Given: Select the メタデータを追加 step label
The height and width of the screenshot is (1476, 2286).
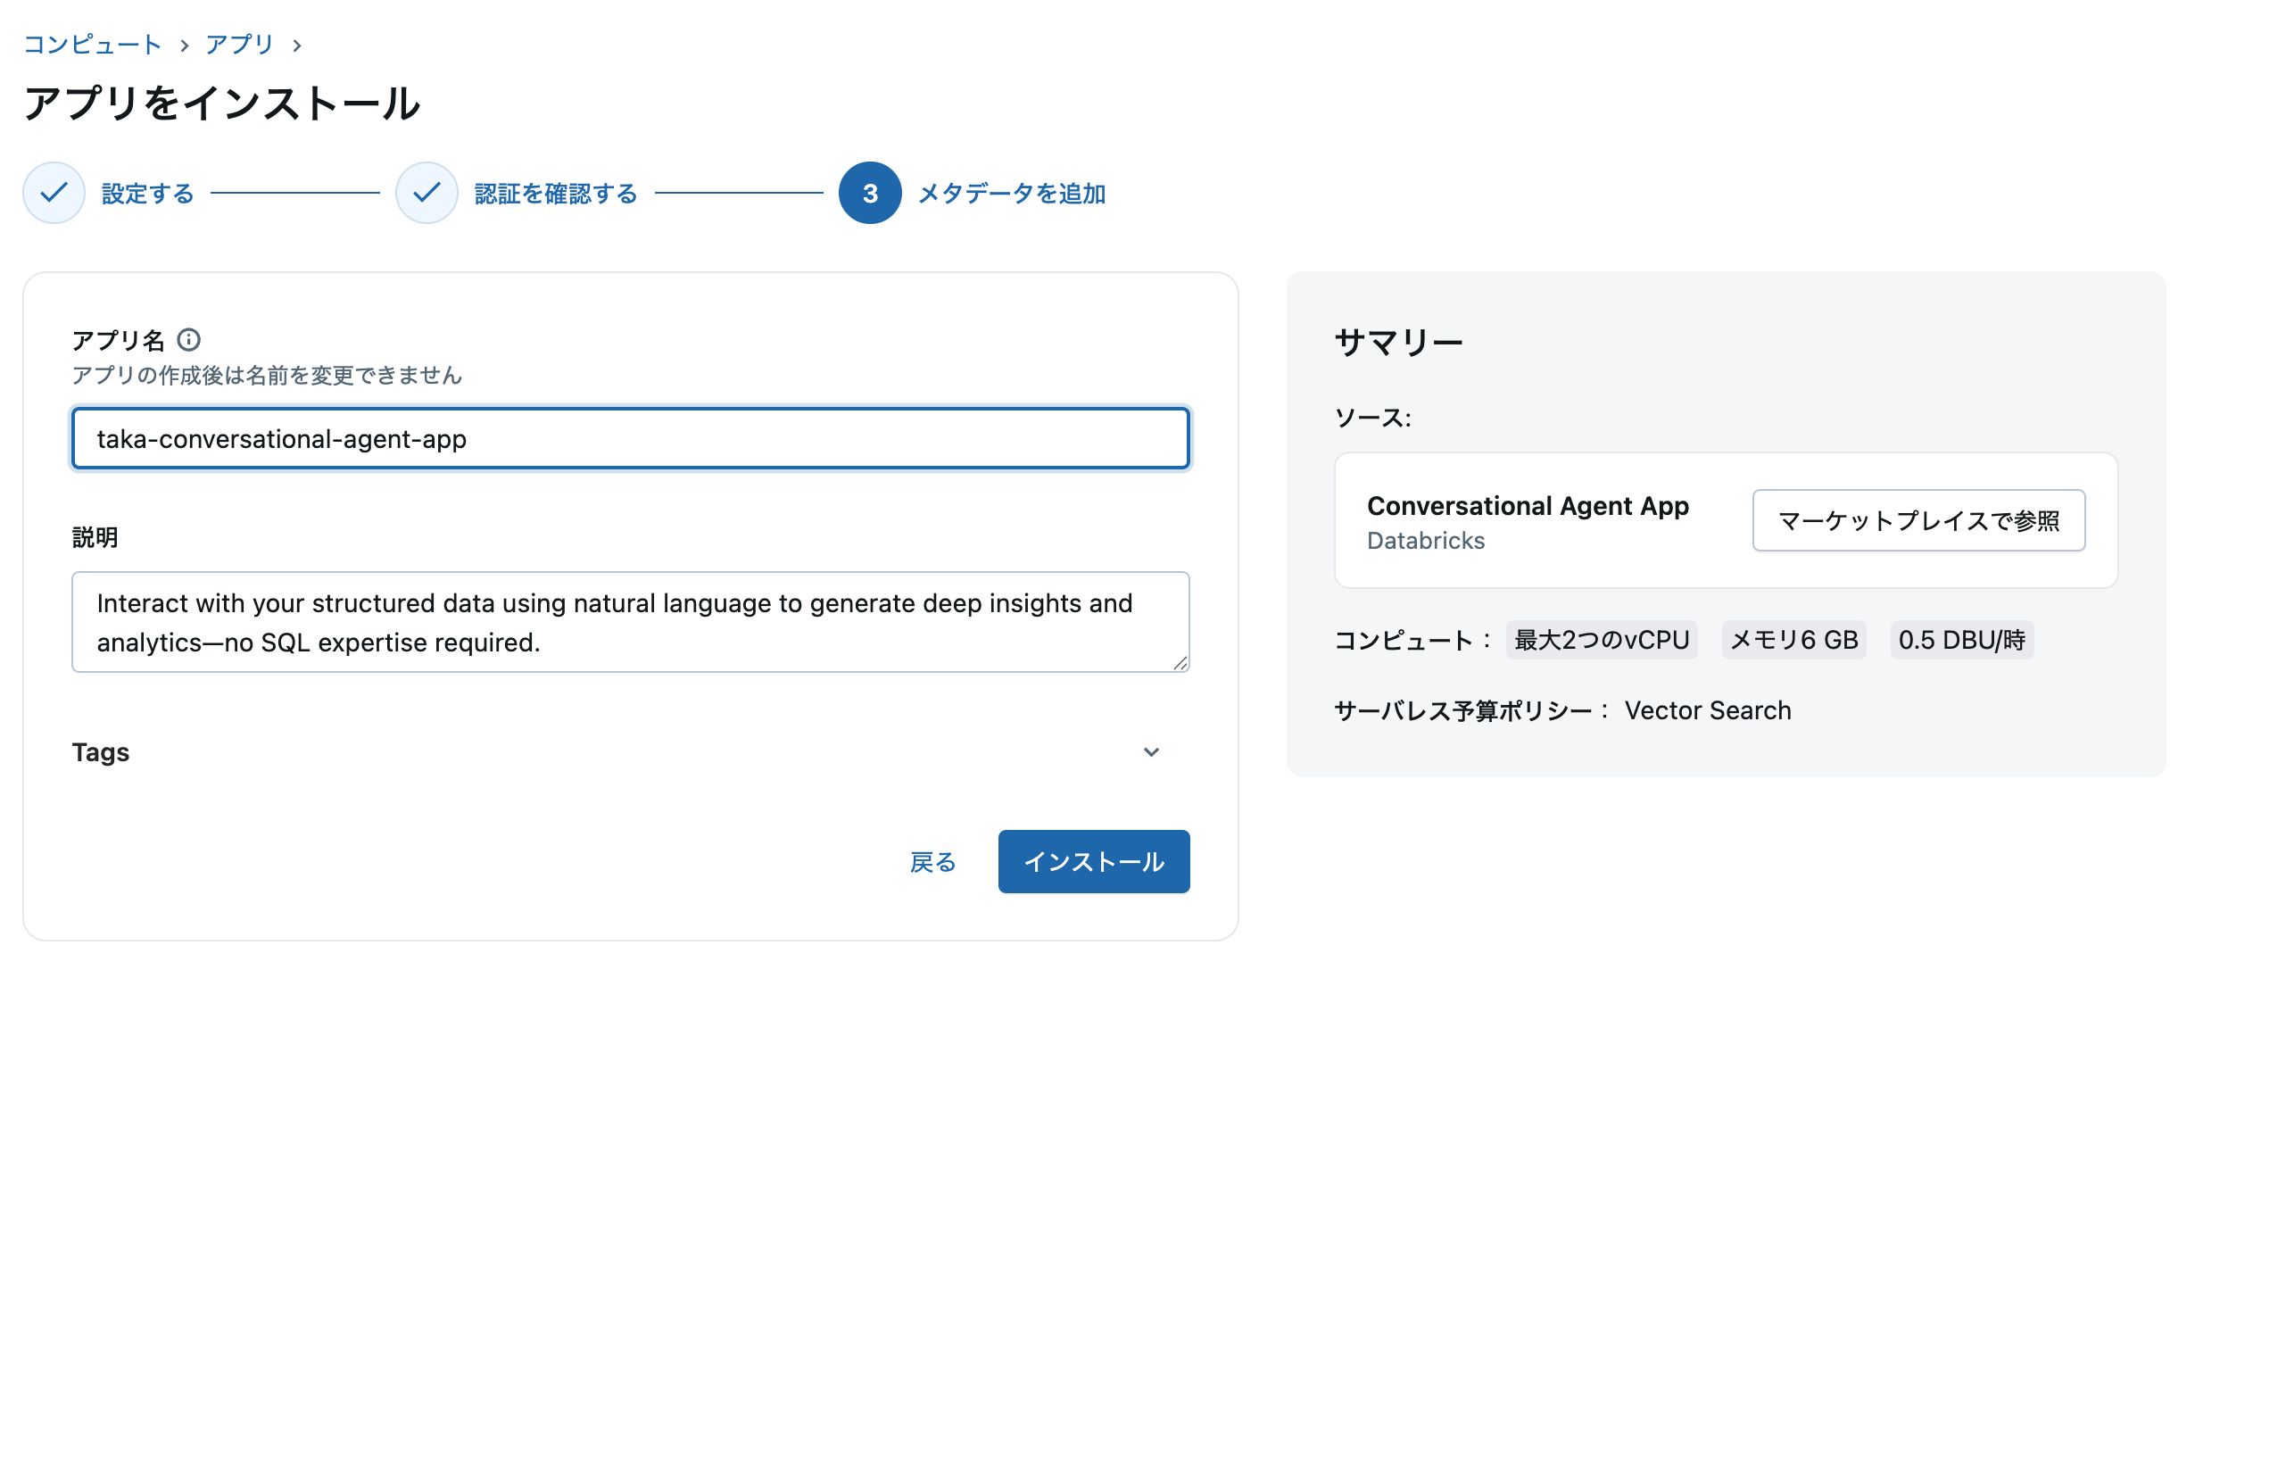Looking at the screenshot, I should click(x=1011, y=194).
